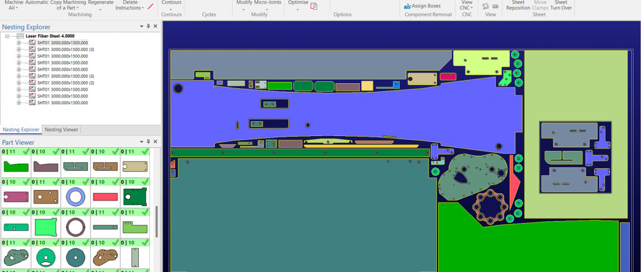Click the red line icon beside Delete Instructions
The image size is (641, 272).
point(150,6)
